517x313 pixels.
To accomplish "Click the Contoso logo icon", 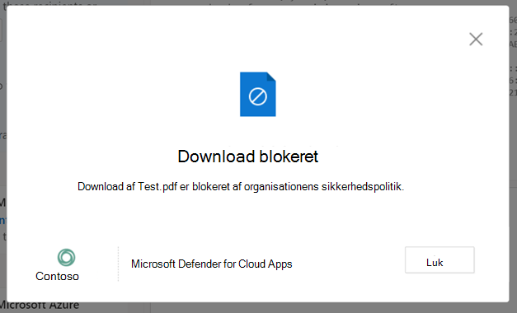I will point(66,257).
